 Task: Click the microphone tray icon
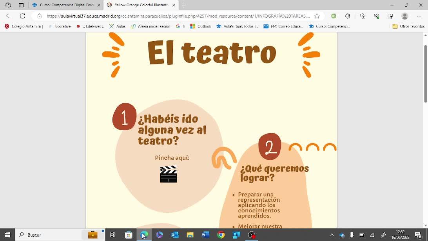pyautogui.click(x=352, y=235)
